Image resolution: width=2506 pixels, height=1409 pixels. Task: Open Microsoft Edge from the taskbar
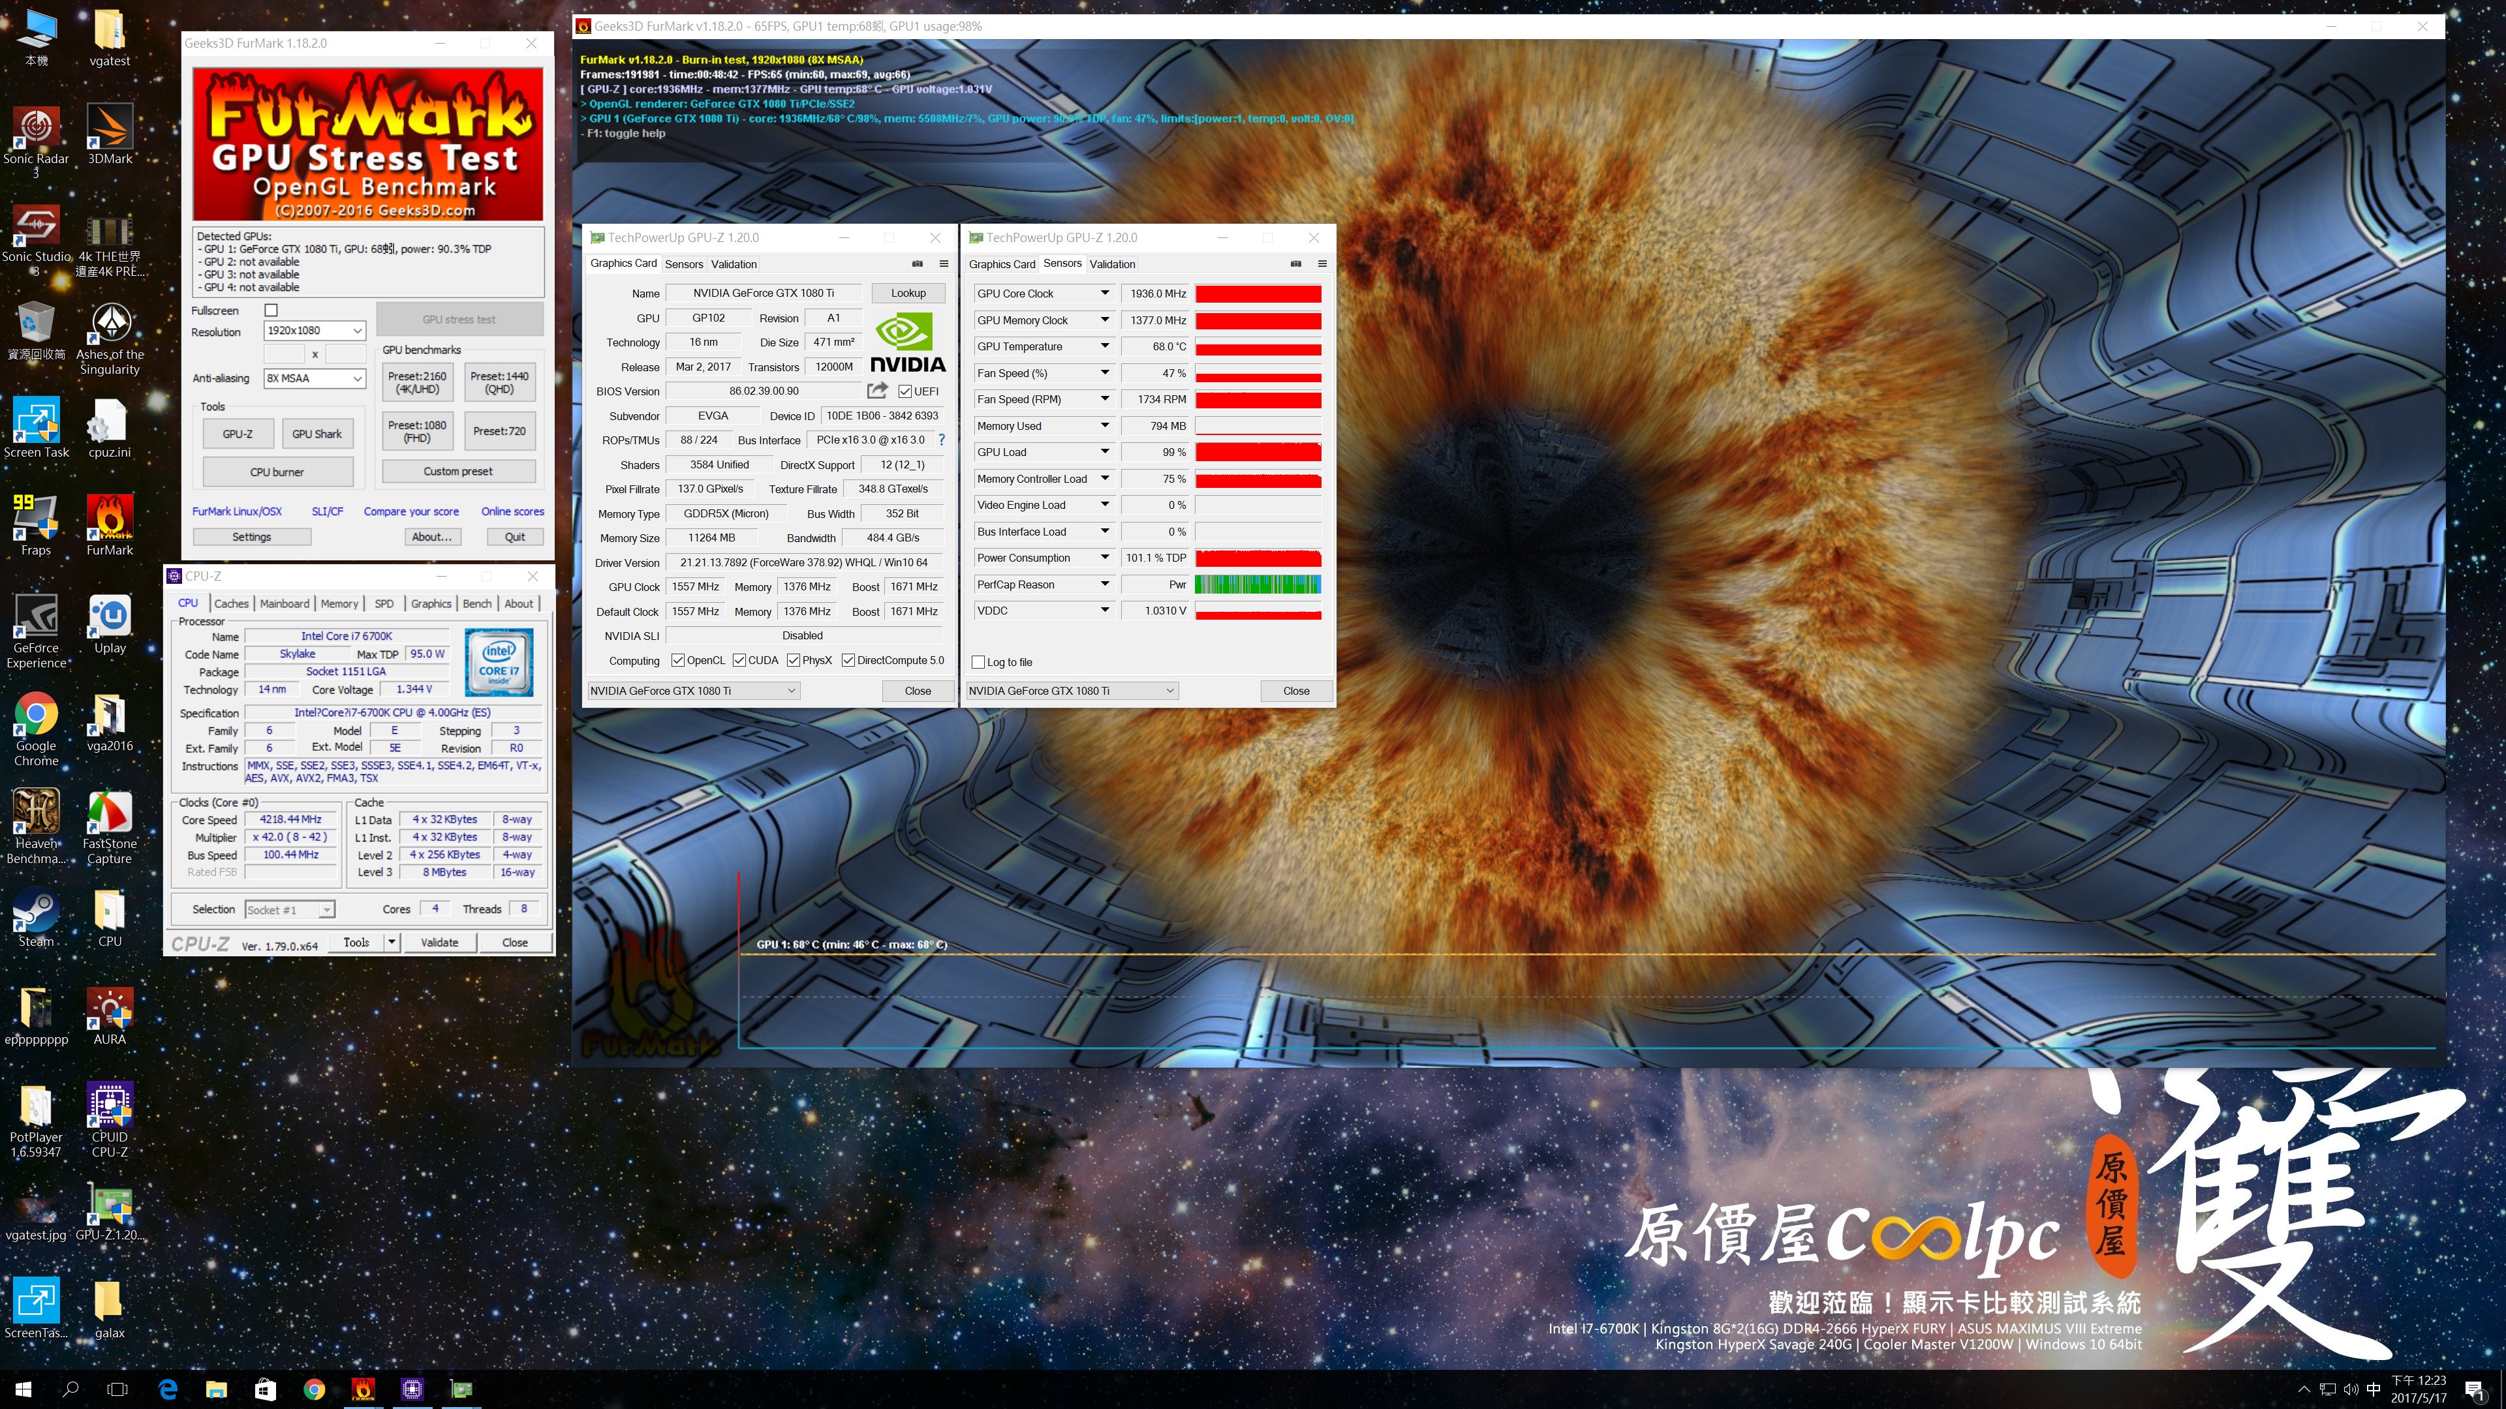pyautogui.click(x=167, y=1389)
